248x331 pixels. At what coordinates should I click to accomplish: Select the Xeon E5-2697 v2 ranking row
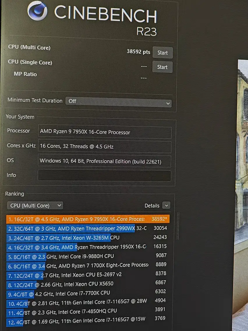(x=88, y=275)
